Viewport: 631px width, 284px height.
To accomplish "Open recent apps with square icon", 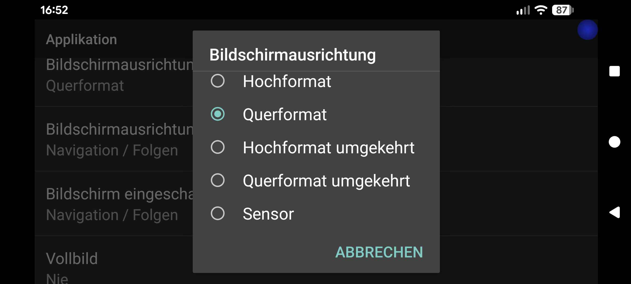I will tap(614, 71).
